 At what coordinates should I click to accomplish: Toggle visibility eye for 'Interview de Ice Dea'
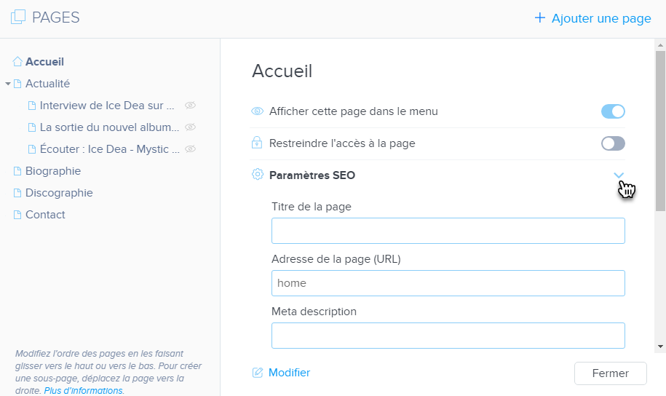191,106
